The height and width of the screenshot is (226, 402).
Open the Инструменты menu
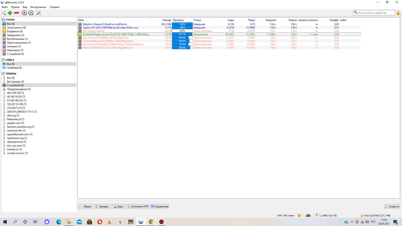coord(38,7)
